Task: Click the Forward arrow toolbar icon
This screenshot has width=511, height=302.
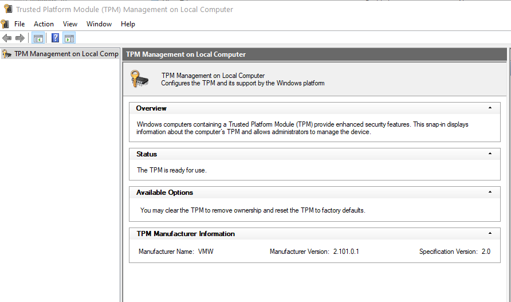Action: pos(20,38)
